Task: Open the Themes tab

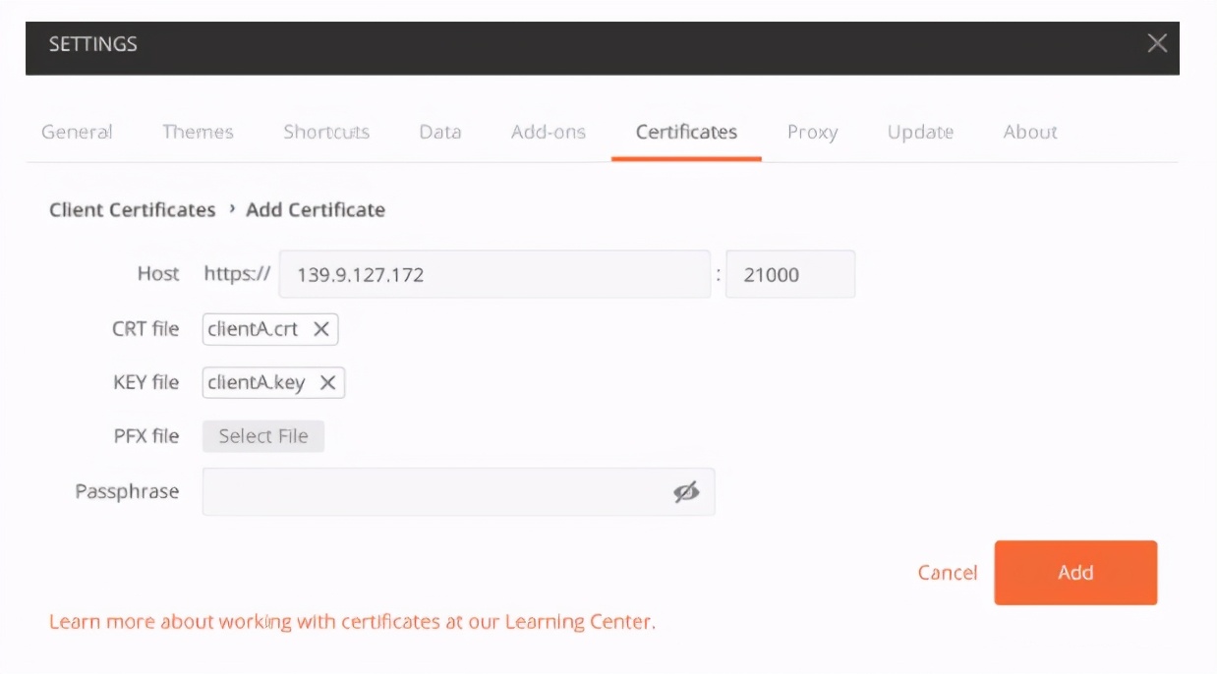Action: coord(198,132)
